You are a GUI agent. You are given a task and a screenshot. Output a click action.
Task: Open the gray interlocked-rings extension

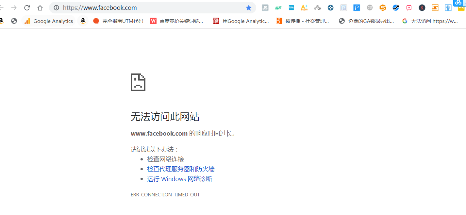317,8
